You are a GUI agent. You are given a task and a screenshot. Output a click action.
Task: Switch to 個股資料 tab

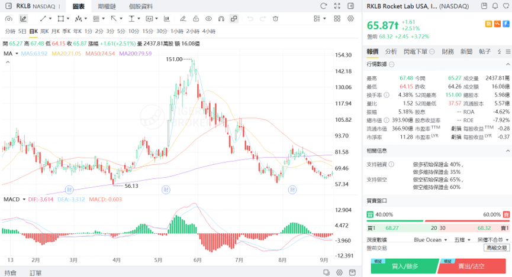click(141, 6)
